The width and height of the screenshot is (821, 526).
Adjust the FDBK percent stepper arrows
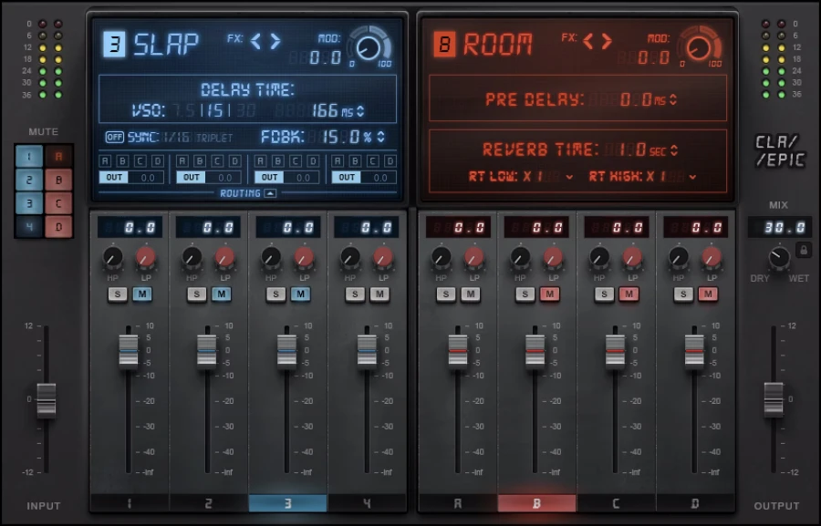point(380,137)
